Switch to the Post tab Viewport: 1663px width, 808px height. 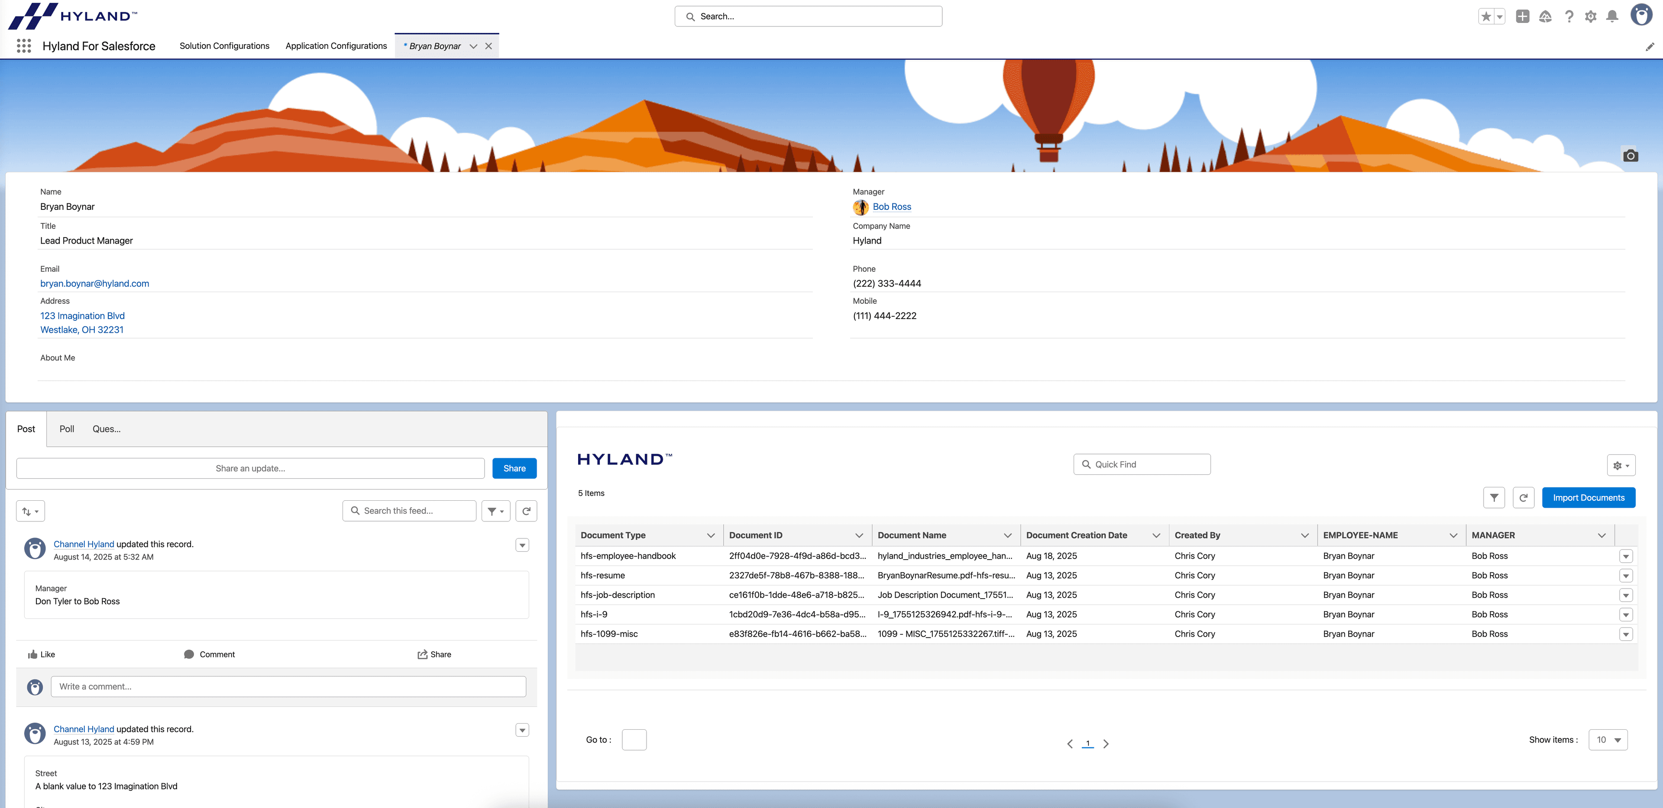pos(26,428)
